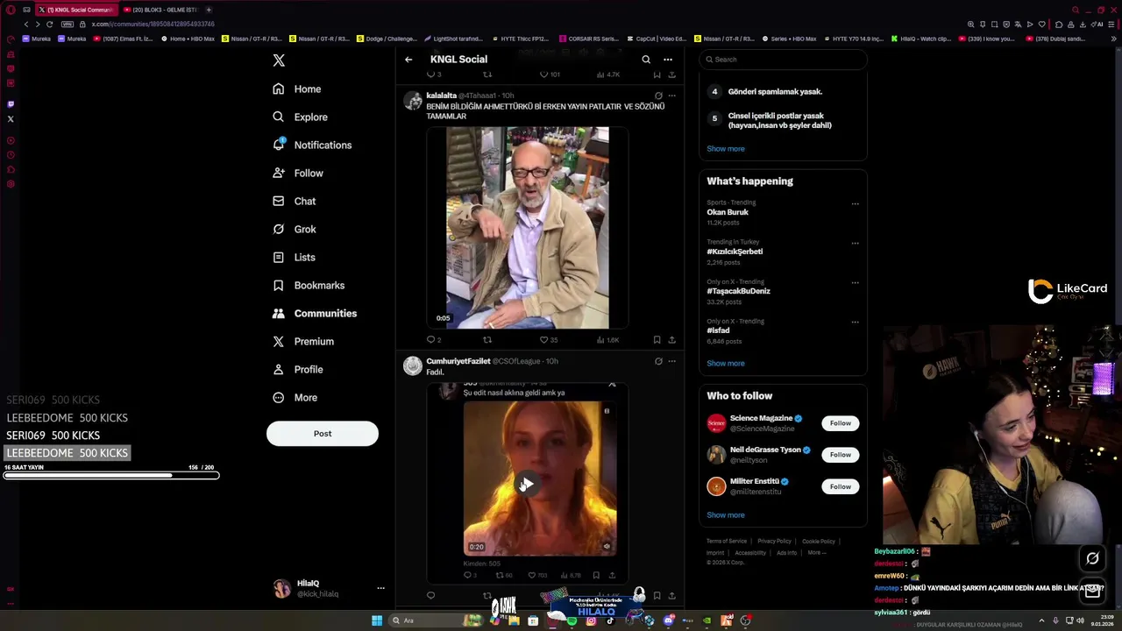Like the top post with 101 likes
Viewport: 1122px width, 631px height.
[550, 74]
